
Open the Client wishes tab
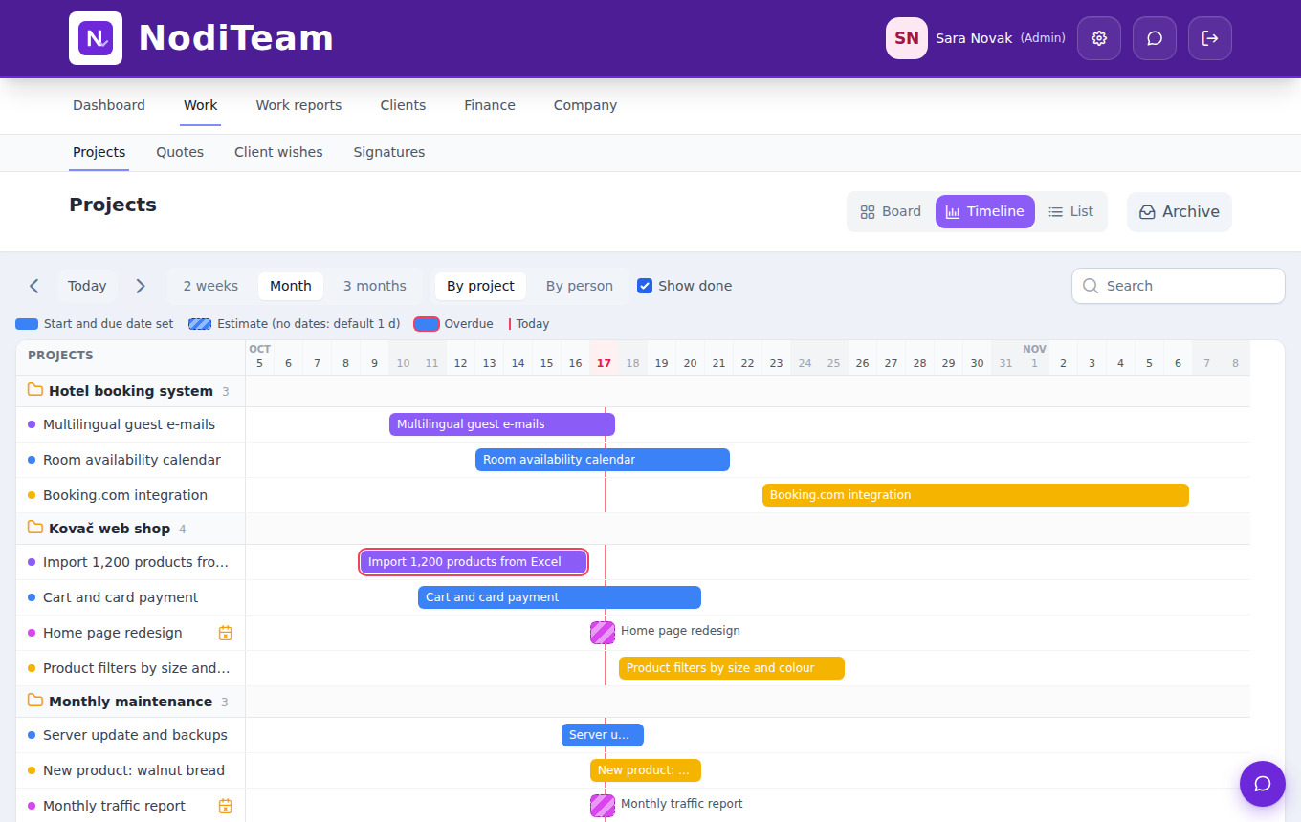tap(278, 152)
